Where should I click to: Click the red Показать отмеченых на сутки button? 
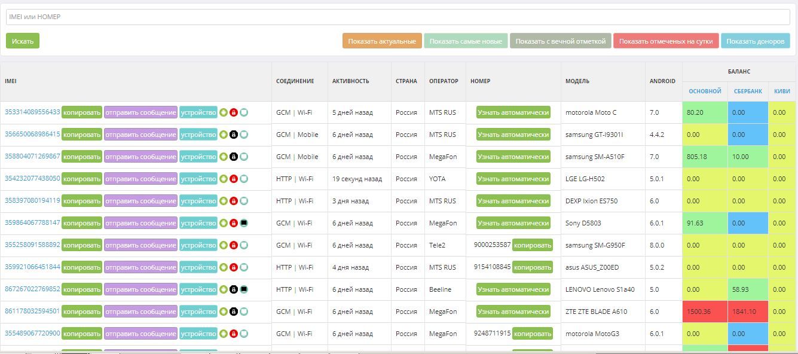coord(666,41)
